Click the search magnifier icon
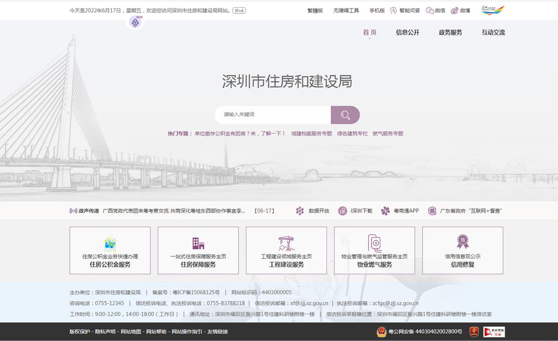 pyautogui.click(x=345, y=115)
